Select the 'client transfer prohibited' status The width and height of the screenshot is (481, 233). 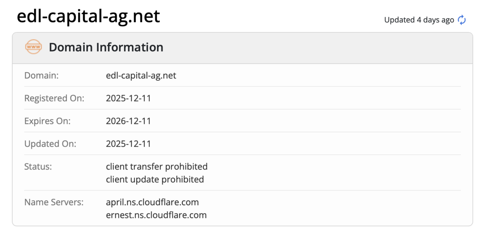click(157, 166)
